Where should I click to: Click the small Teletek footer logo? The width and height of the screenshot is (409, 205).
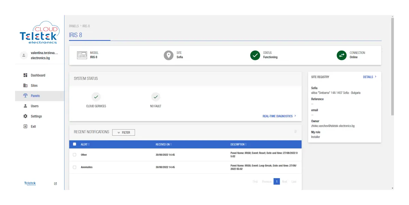[30, 184]
